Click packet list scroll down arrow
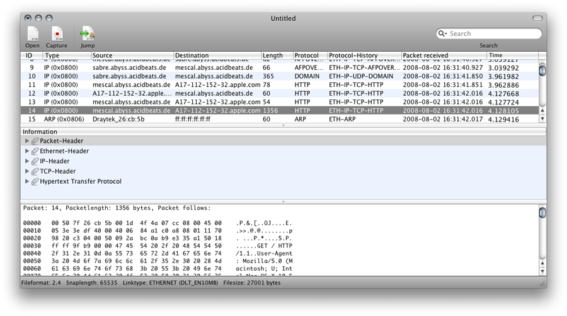 pyautogui.click(x=542, y=118)
